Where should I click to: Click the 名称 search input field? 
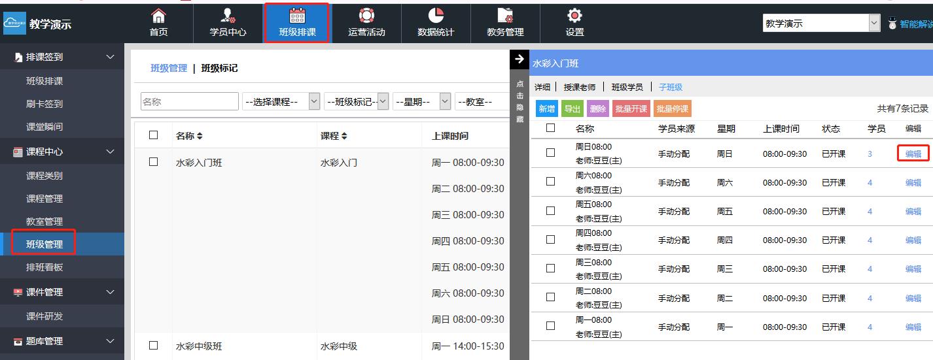click(x=190, y=101)
